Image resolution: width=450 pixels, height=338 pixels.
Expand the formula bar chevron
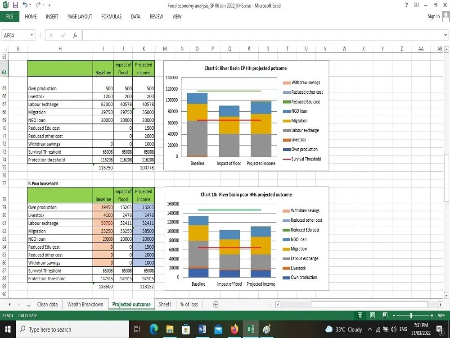pos(445,35)
